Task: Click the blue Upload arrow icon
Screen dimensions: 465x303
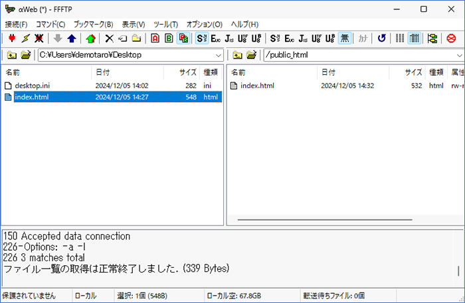Action: pyautogui.click(x=72, y=38)
